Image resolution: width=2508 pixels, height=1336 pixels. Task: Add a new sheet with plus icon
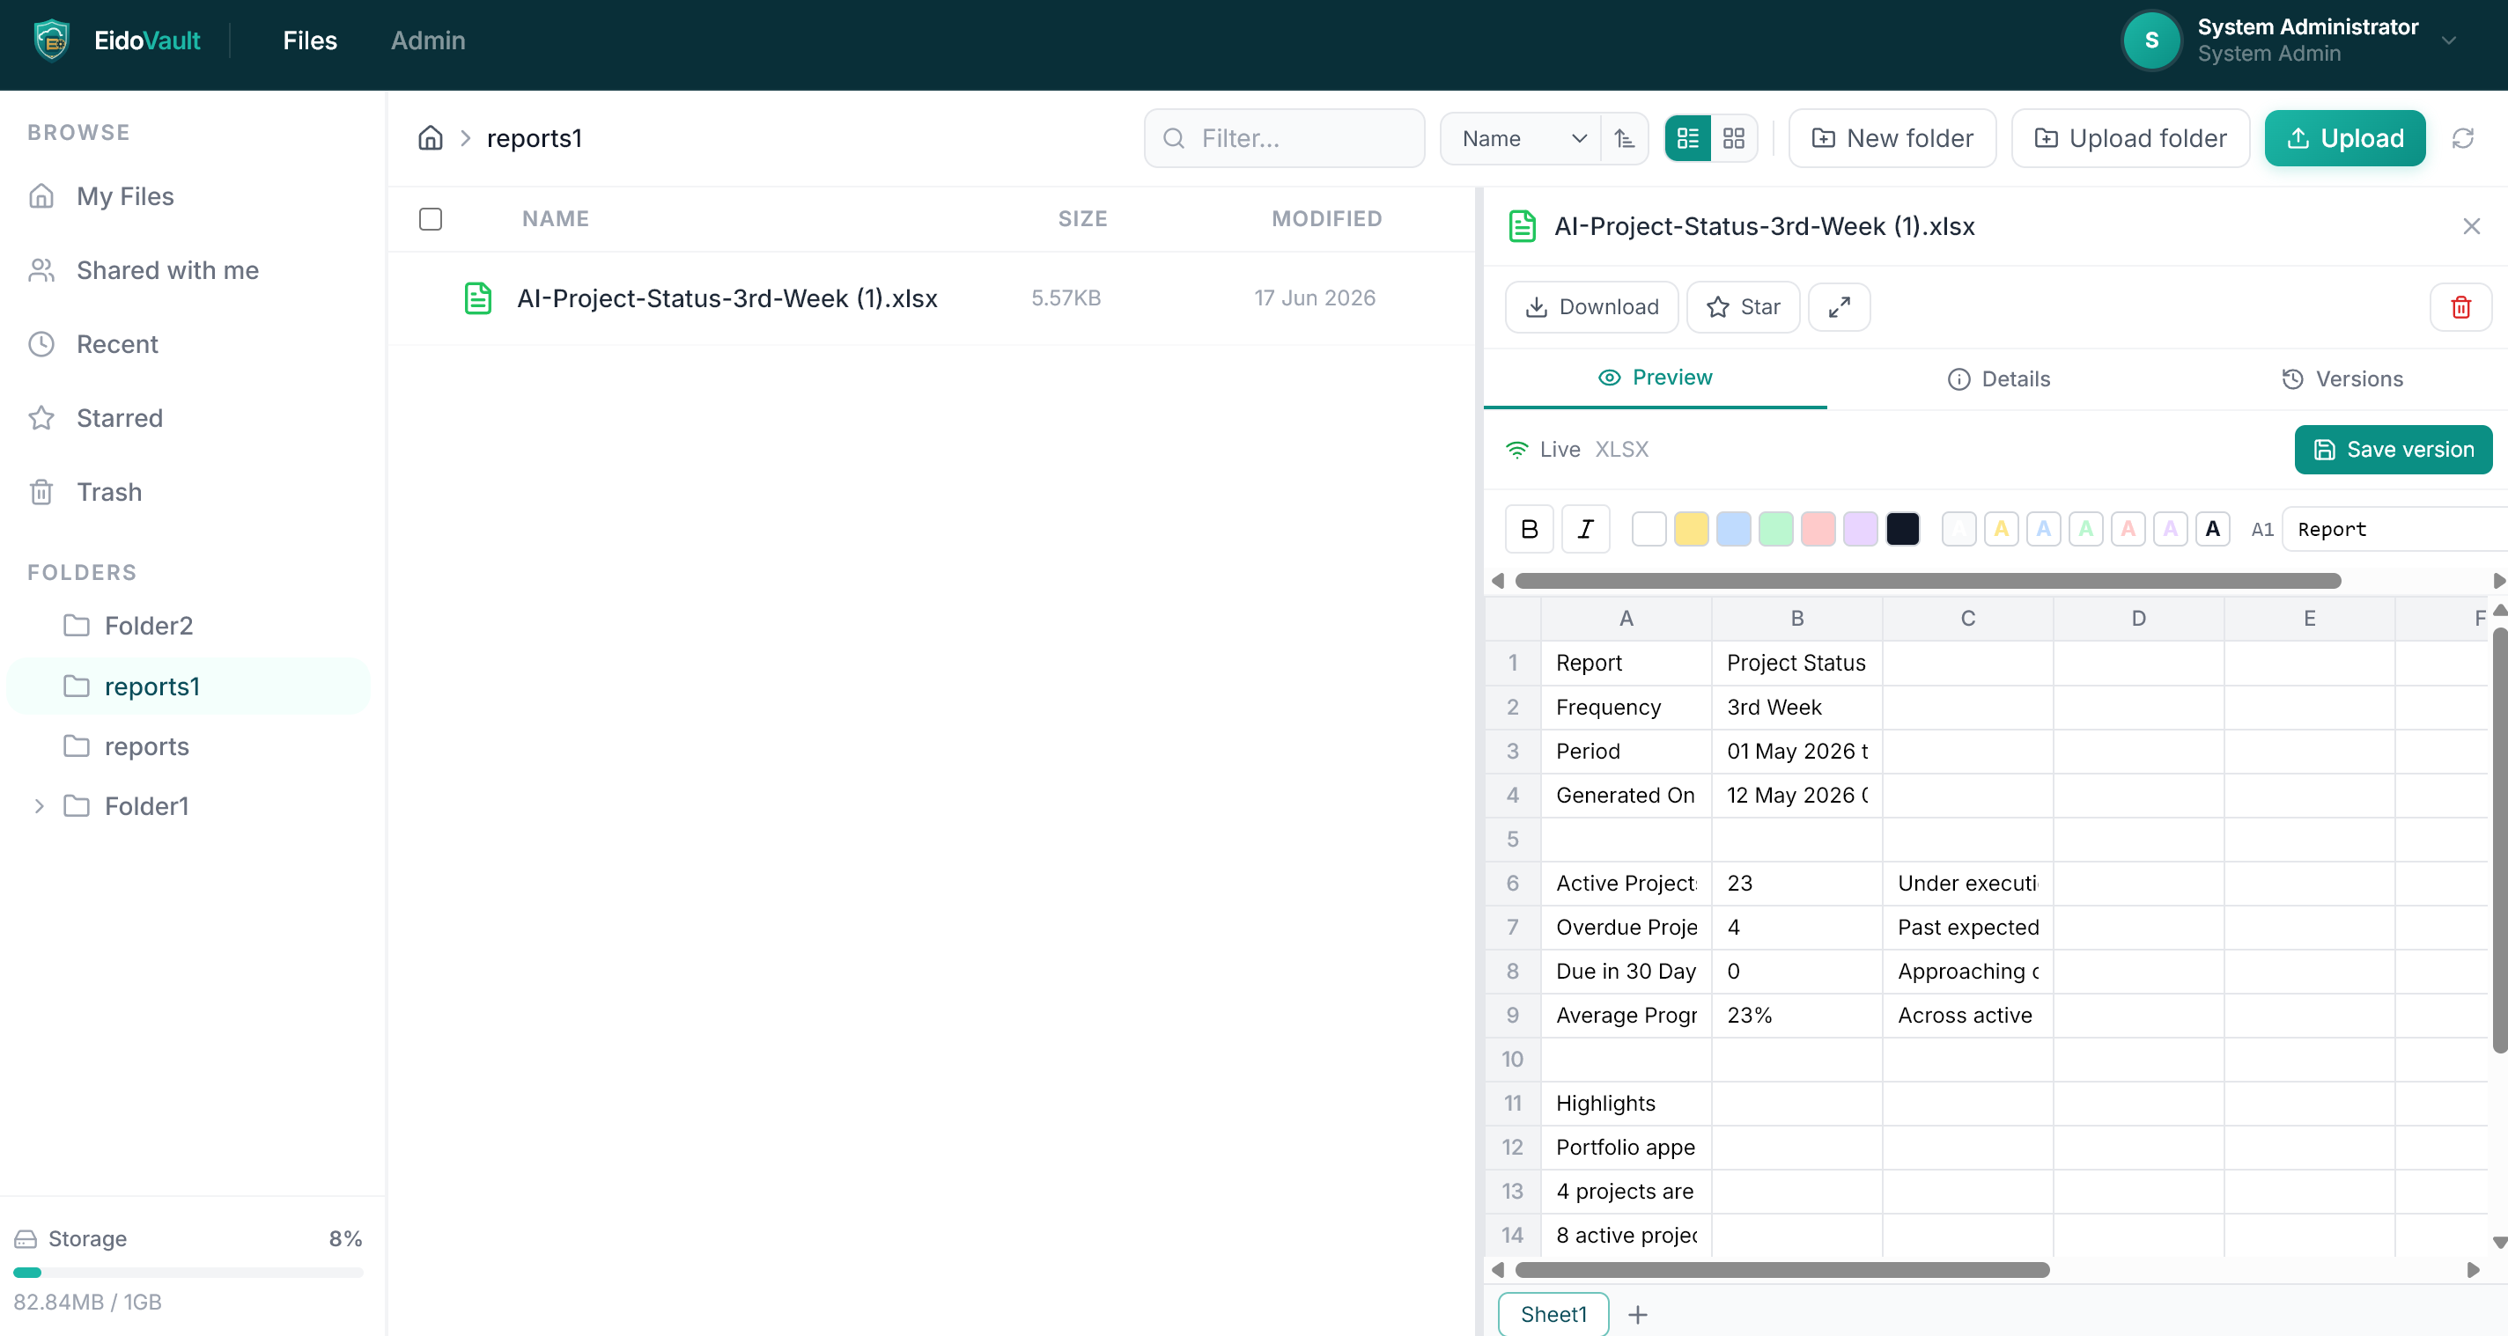tap(1638, 1316)
